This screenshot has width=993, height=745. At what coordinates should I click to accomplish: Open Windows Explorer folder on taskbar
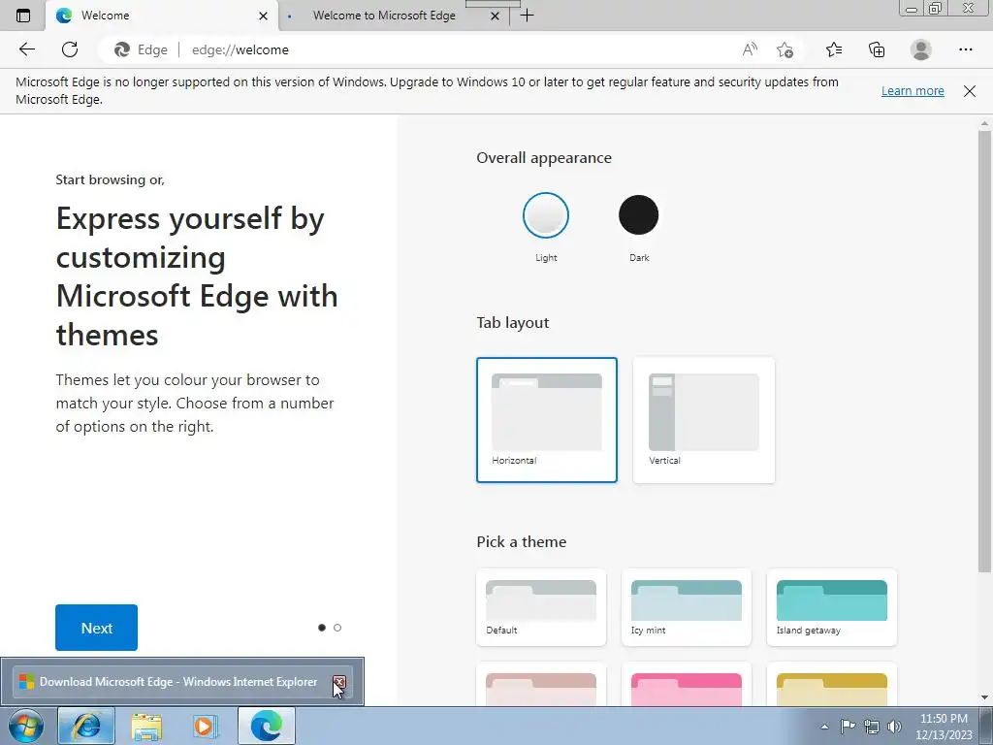[x=146, y=726]
